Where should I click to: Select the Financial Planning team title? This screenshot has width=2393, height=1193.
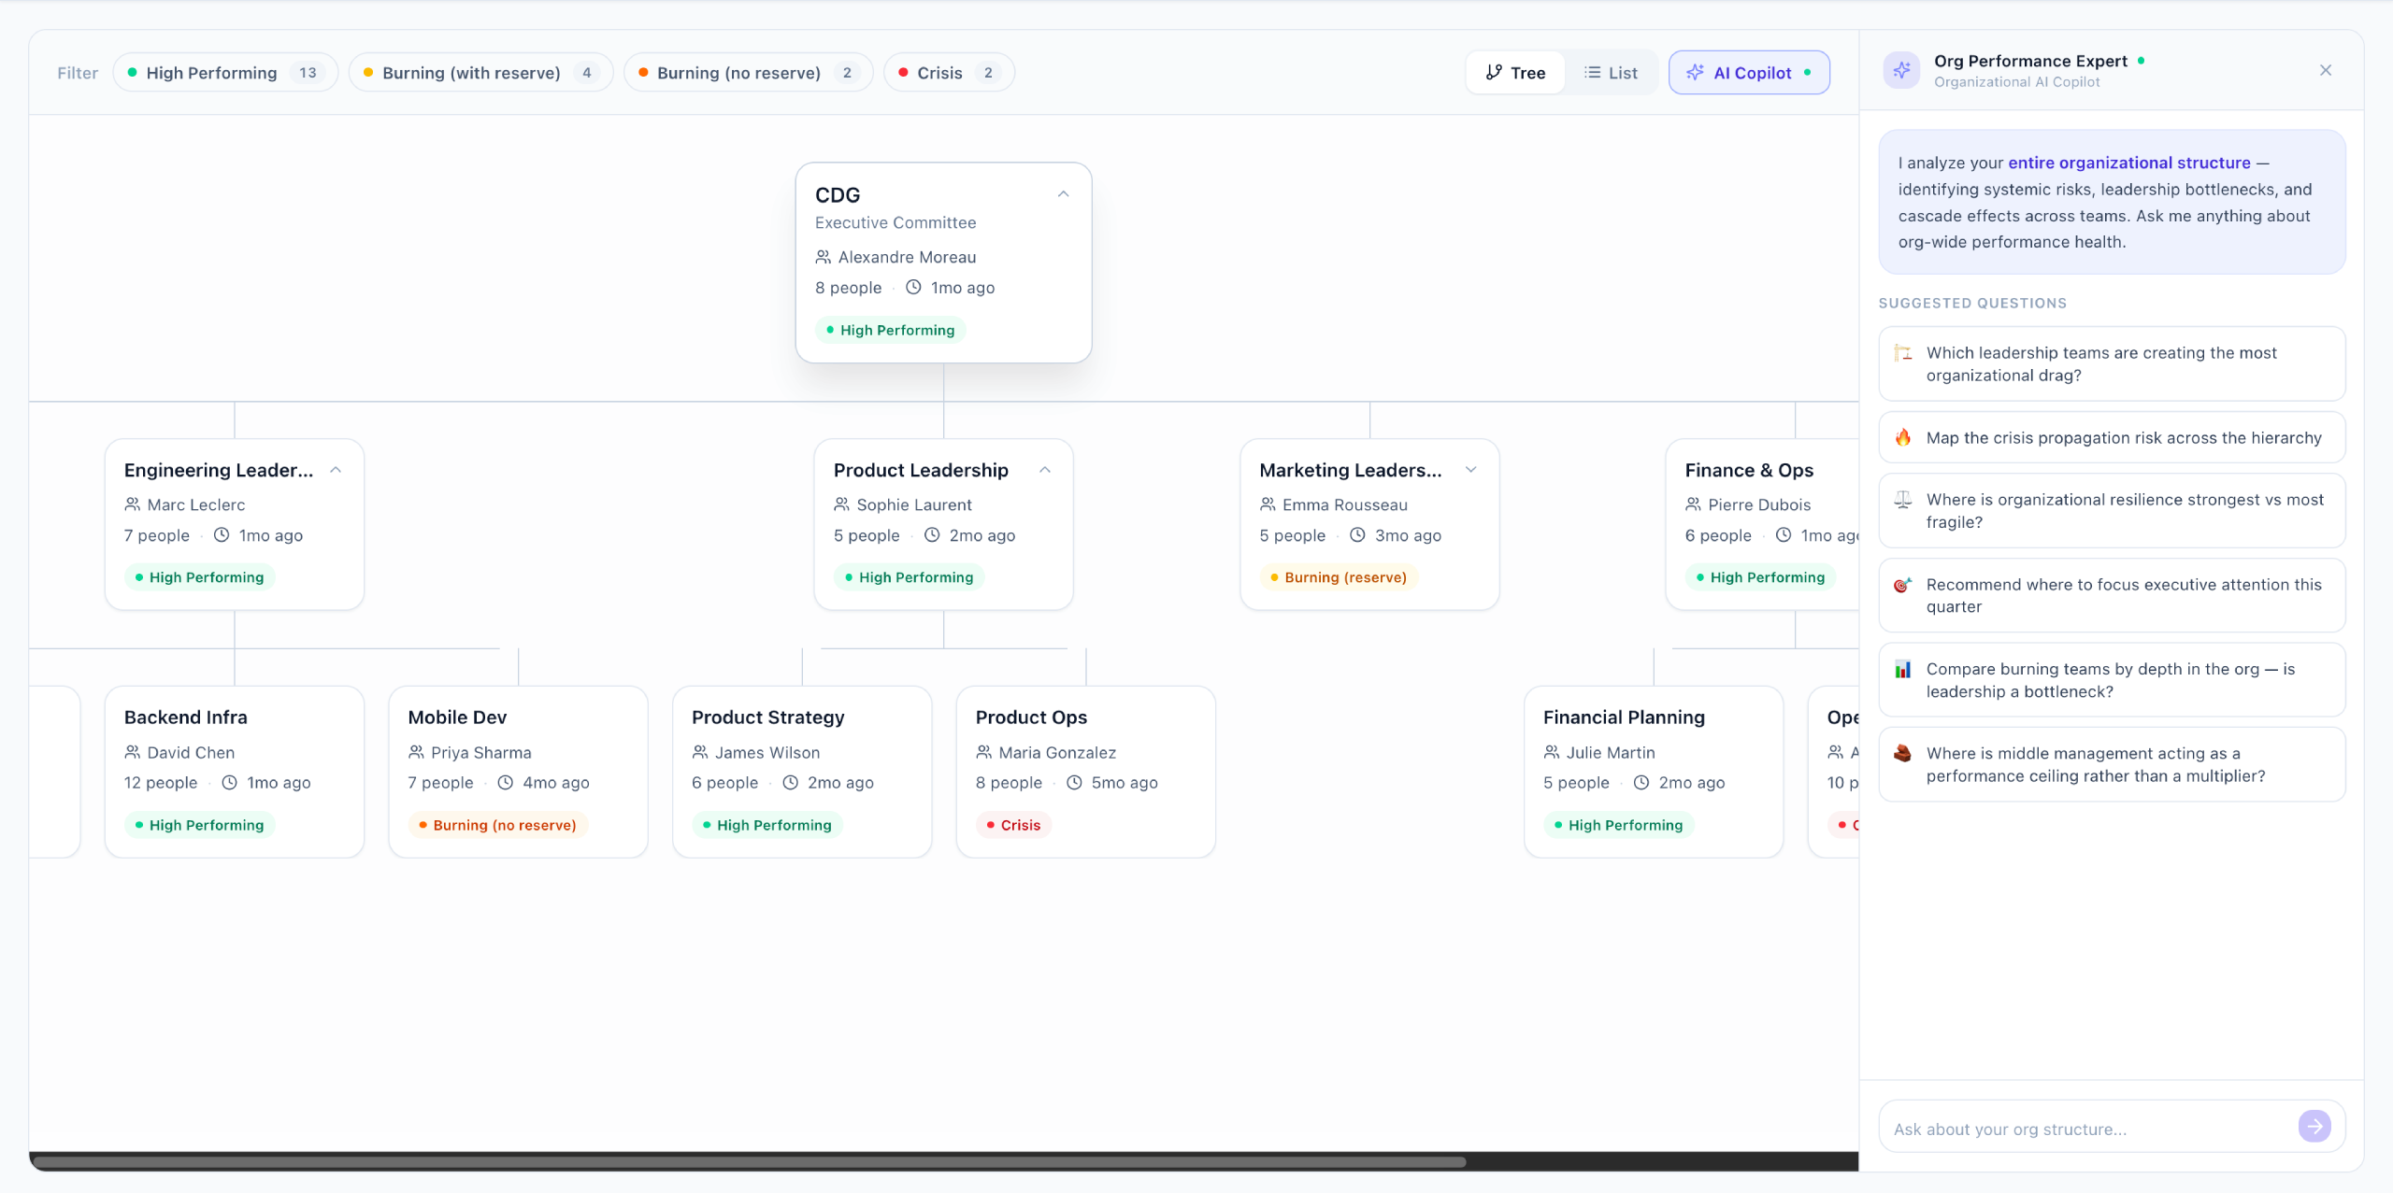[x=1624, y=717]
